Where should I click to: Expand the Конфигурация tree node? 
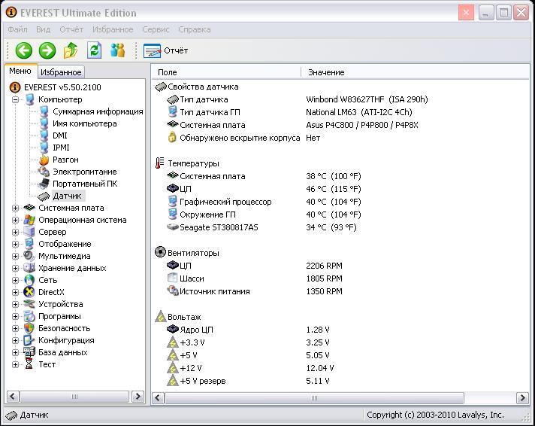15,340
